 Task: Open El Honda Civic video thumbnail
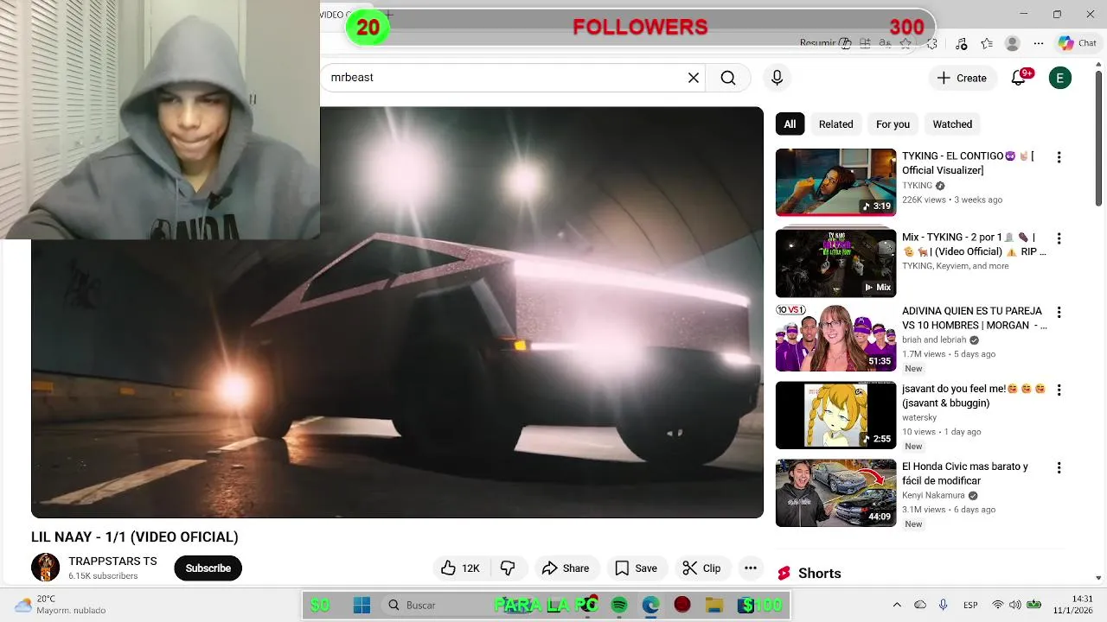pos(835,493)
